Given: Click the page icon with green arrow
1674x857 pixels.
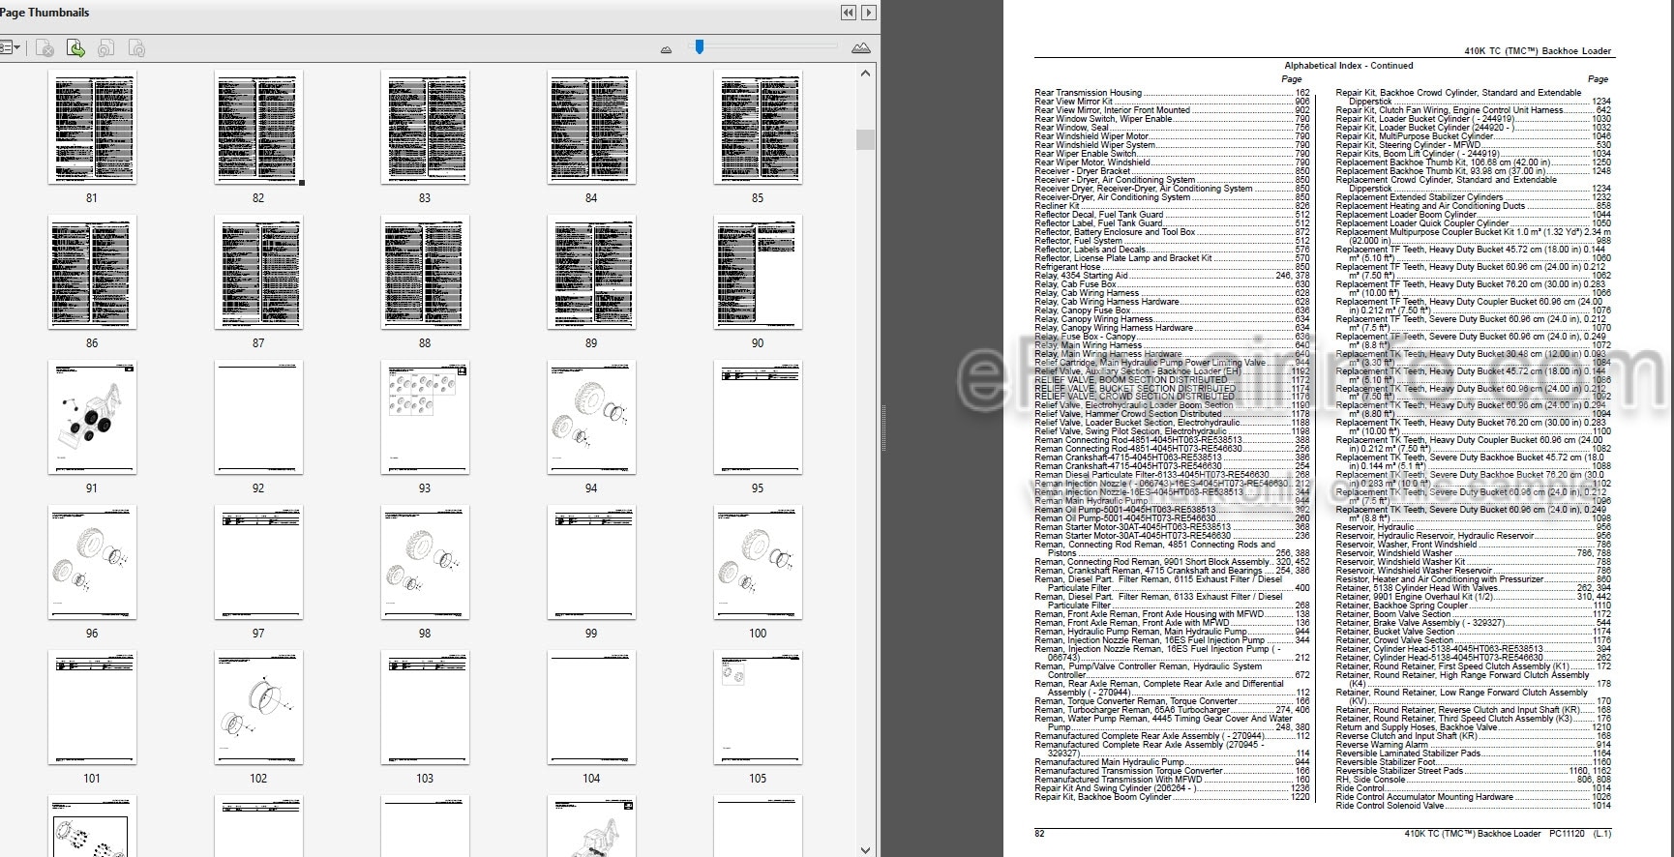Looking at the screenshot, I should pyautogui.click(x=75, y=47).
